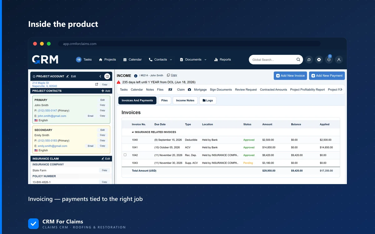375x234 pixels.
Task: Open the settings gear icon
Action: (319, 60)
